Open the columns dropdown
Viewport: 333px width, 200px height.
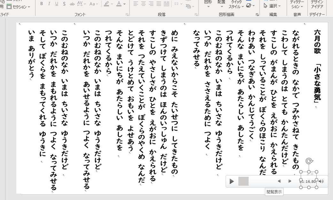pyautogui.click(x=178, y=4)
